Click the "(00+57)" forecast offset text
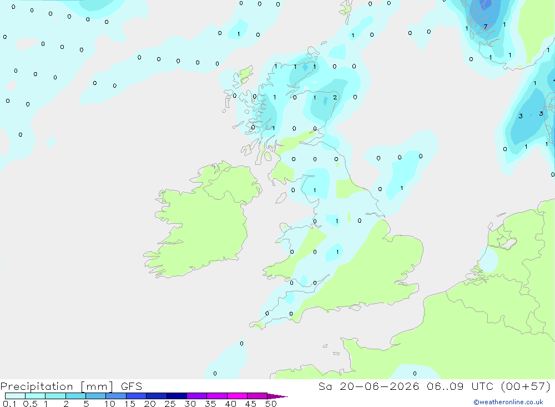The image size is (555, 407). click(x=526, y=386)
